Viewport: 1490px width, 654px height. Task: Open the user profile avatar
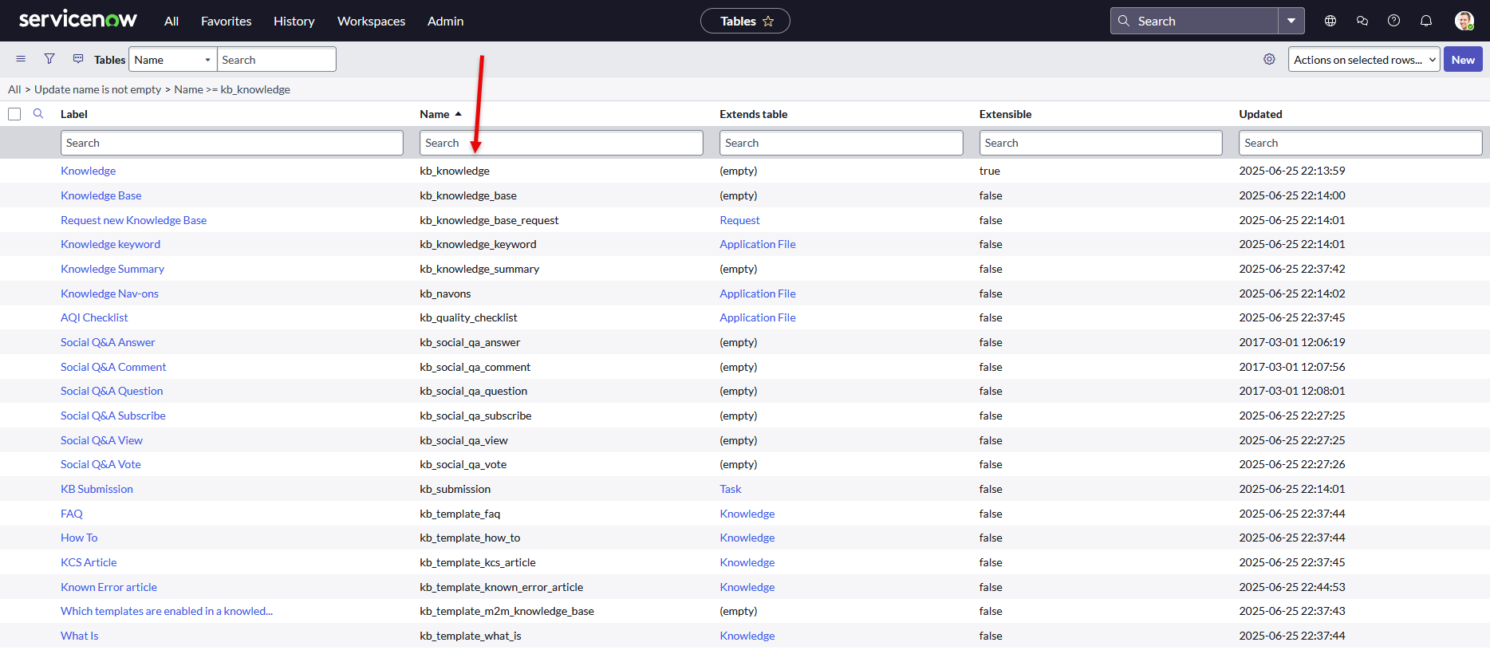click(x=1464, y=22)
